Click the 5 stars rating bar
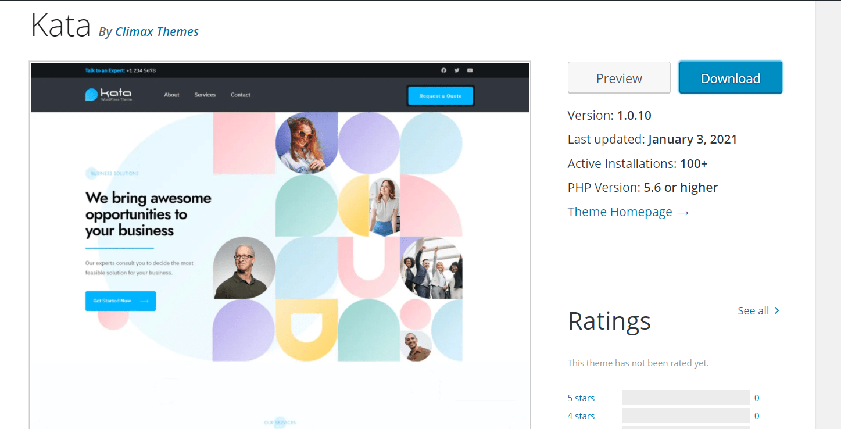This screenshot has height=429, width=841. (x=686, y=398)
